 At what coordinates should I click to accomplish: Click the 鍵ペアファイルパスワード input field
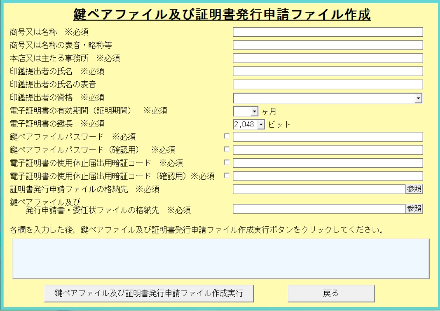(328, 137)
